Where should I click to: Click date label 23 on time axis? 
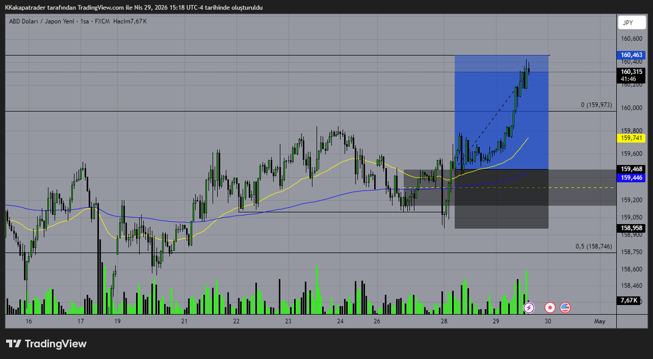tap(288, 321)
